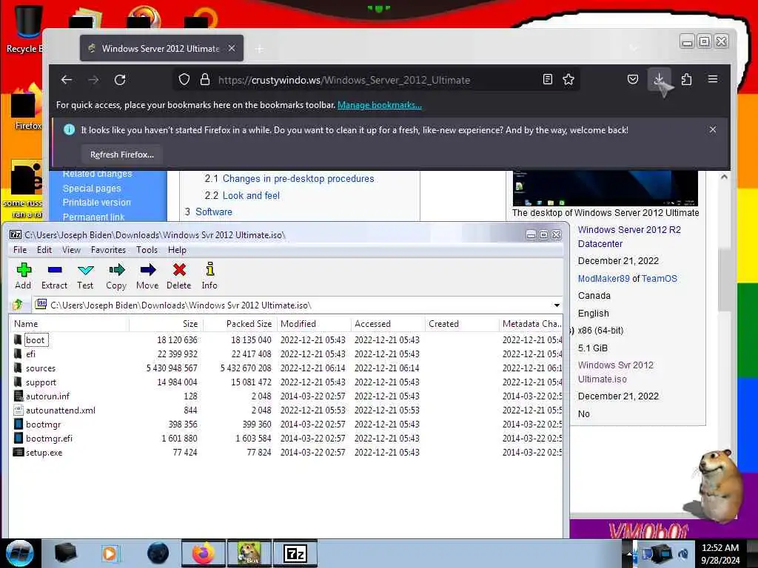Image resolution: width=758 pixels, height=568 pixels.
Task: Select the efi folder row
Action: click(x=286, y=354)
